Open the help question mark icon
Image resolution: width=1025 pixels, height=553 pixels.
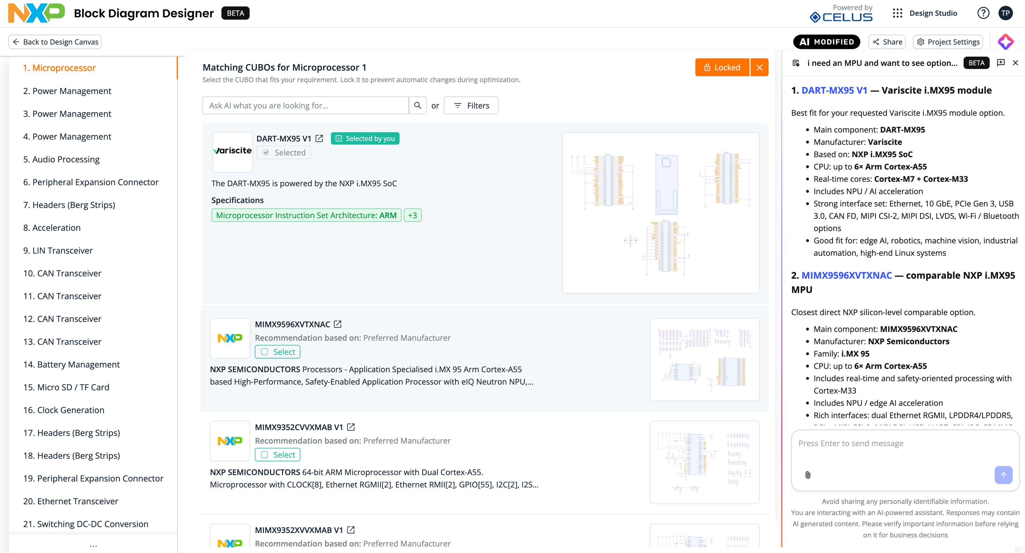[983, 13]
